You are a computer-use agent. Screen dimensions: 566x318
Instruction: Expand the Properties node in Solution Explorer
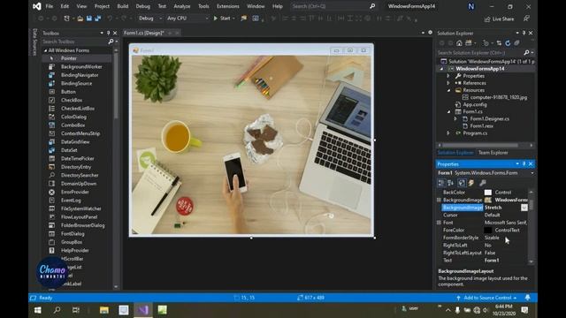[x=448, y=76]
